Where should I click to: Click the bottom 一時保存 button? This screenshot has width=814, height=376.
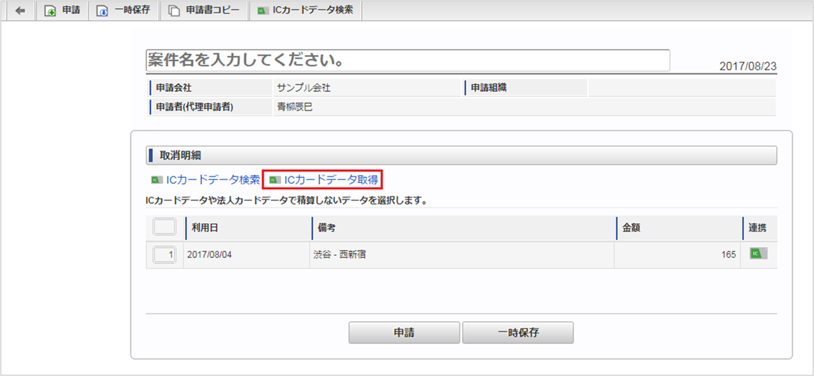coord(518,332)
